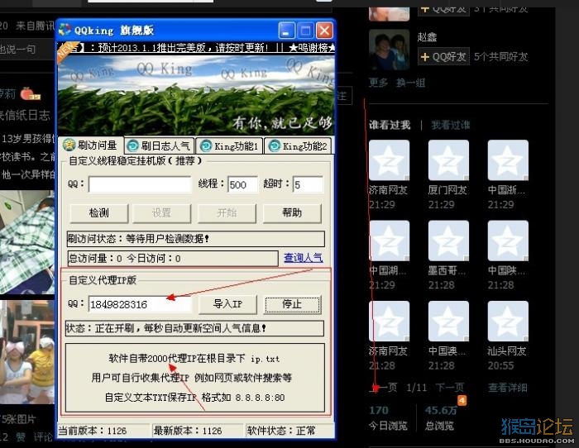This screenshot has width=579, height=448.
Task: Click the 开始 button
Action: coord(227,213)
